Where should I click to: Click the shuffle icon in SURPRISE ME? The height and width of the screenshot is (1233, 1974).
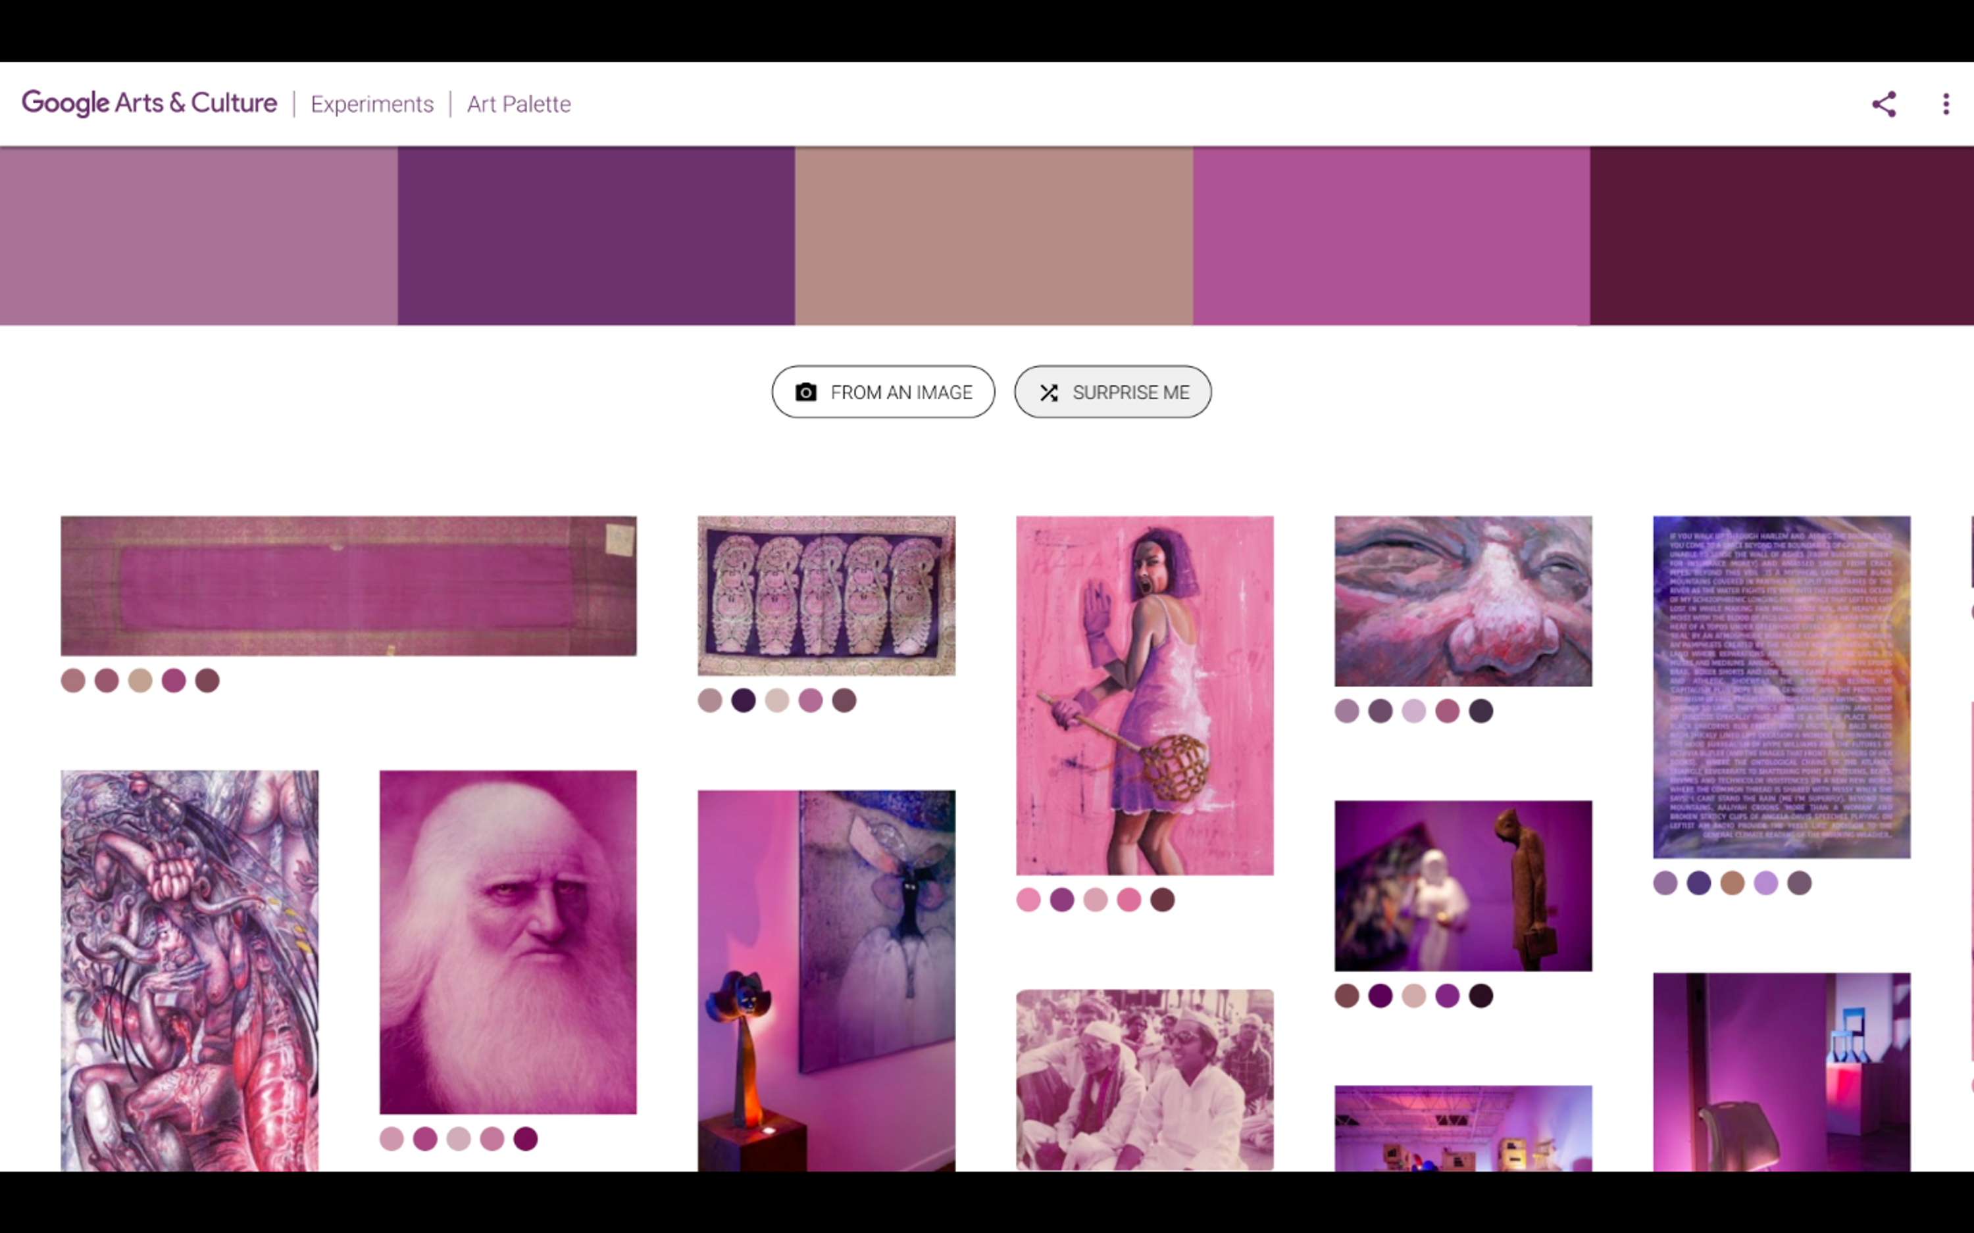(x=1049, y=392)
